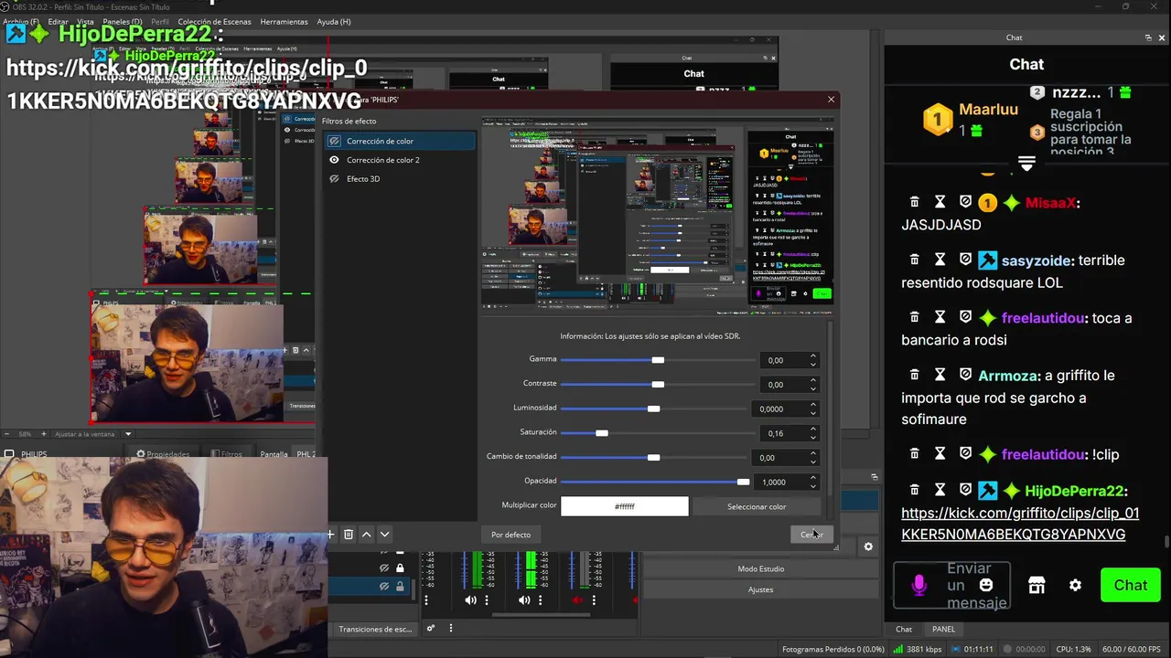
Task: Click the purple microphone icon in chat
Action: coord(919,586)
